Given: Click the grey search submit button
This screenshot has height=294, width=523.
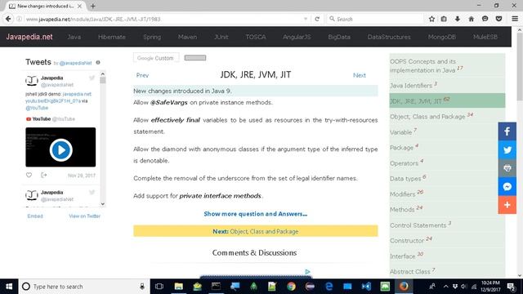Looking at the screenshot, I should [195, 58].
